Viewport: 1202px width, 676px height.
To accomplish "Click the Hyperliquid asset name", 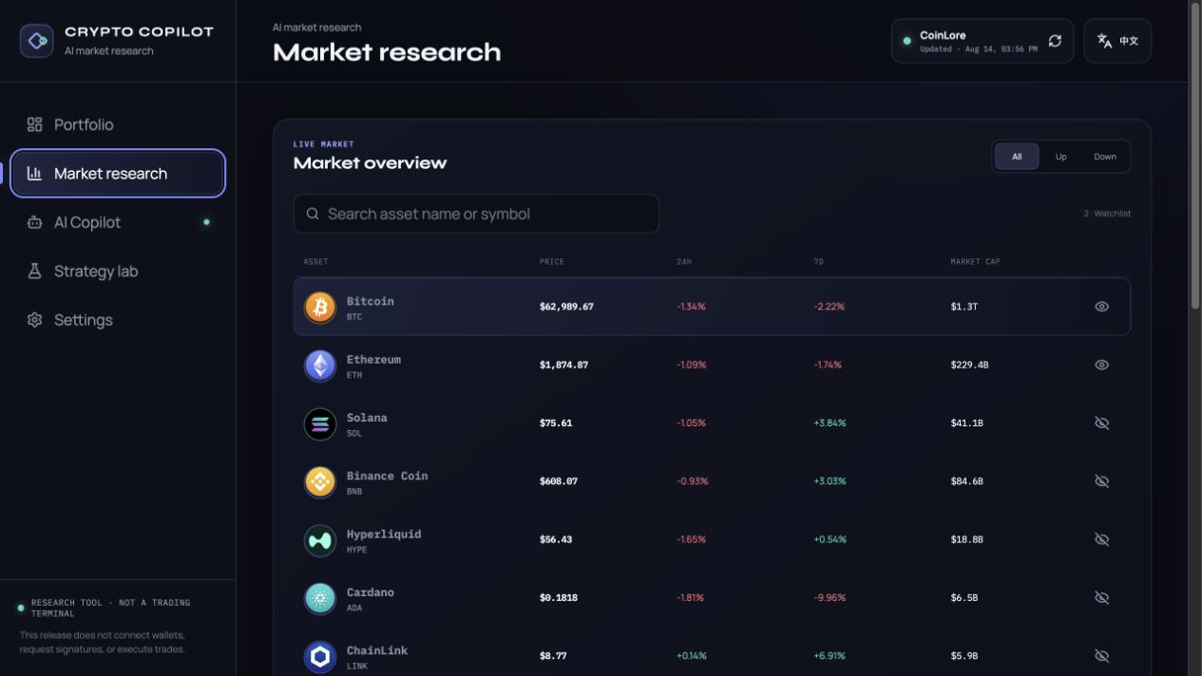I will [x=384, y=534].
